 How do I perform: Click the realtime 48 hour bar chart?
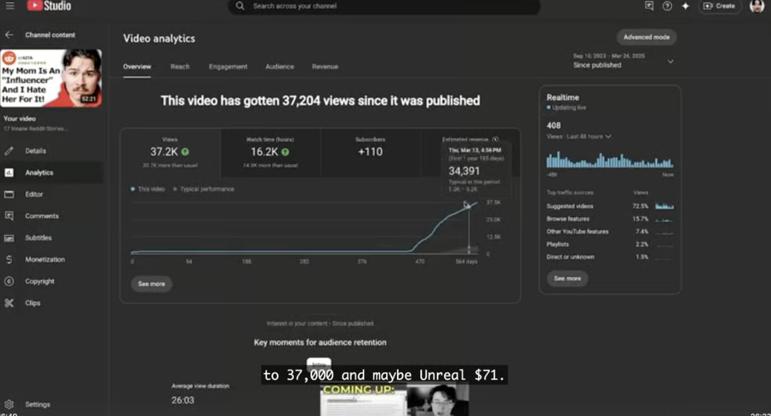(610, 160)
